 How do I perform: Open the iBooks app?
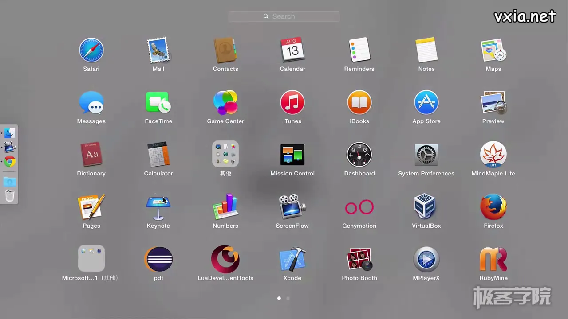click(x=359, y=102)
